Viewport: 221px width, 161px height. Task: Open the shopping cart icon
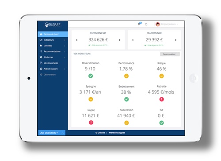(139, 24)
